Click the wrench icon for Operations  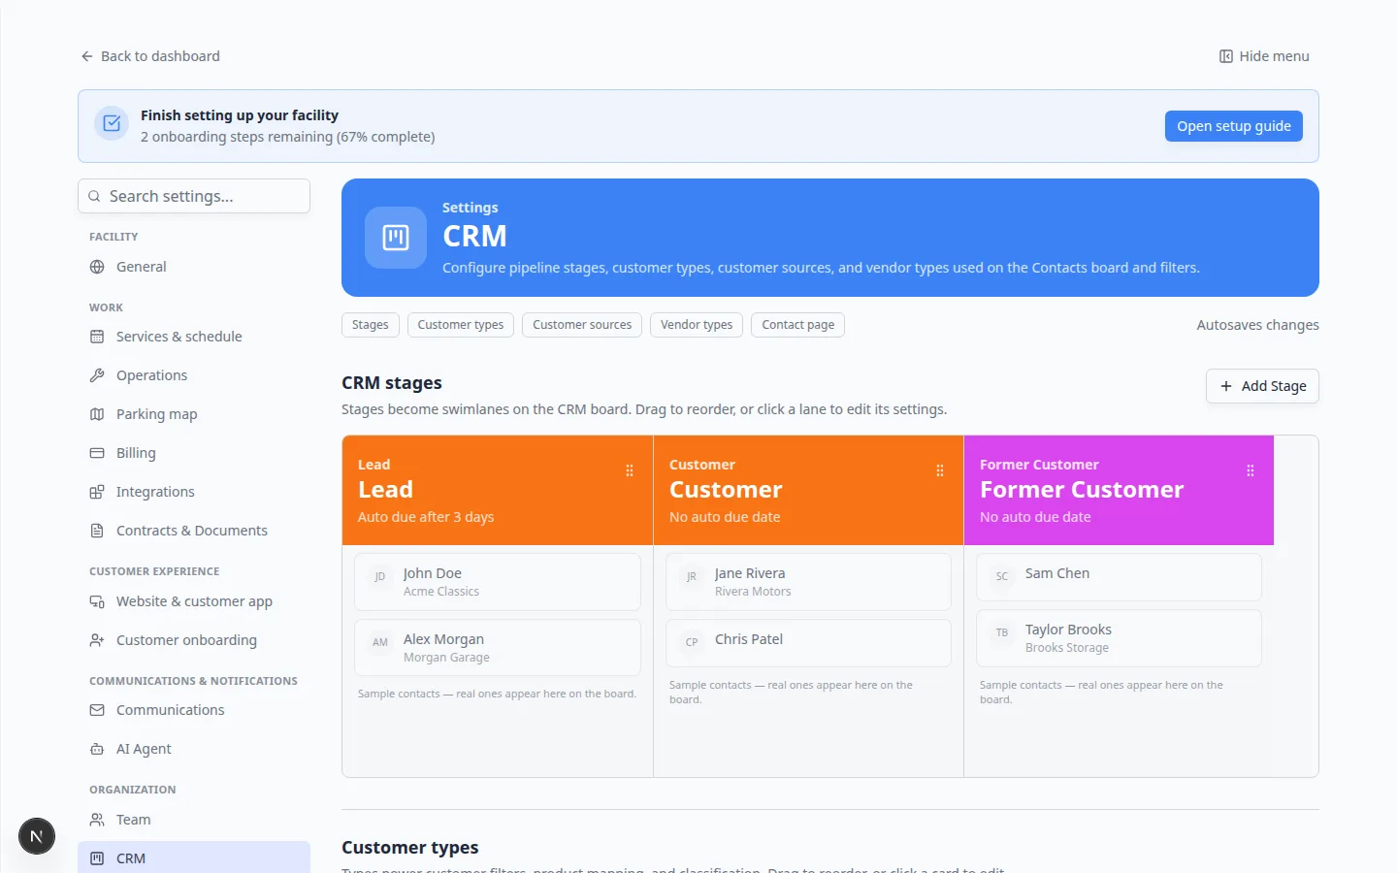tap(97, 375)
